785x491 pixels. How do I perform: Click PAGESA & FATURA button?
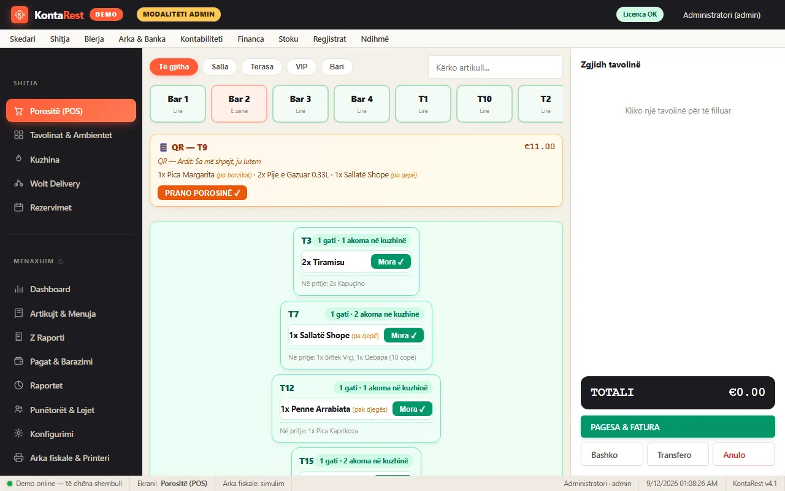(x=678, y=427)
